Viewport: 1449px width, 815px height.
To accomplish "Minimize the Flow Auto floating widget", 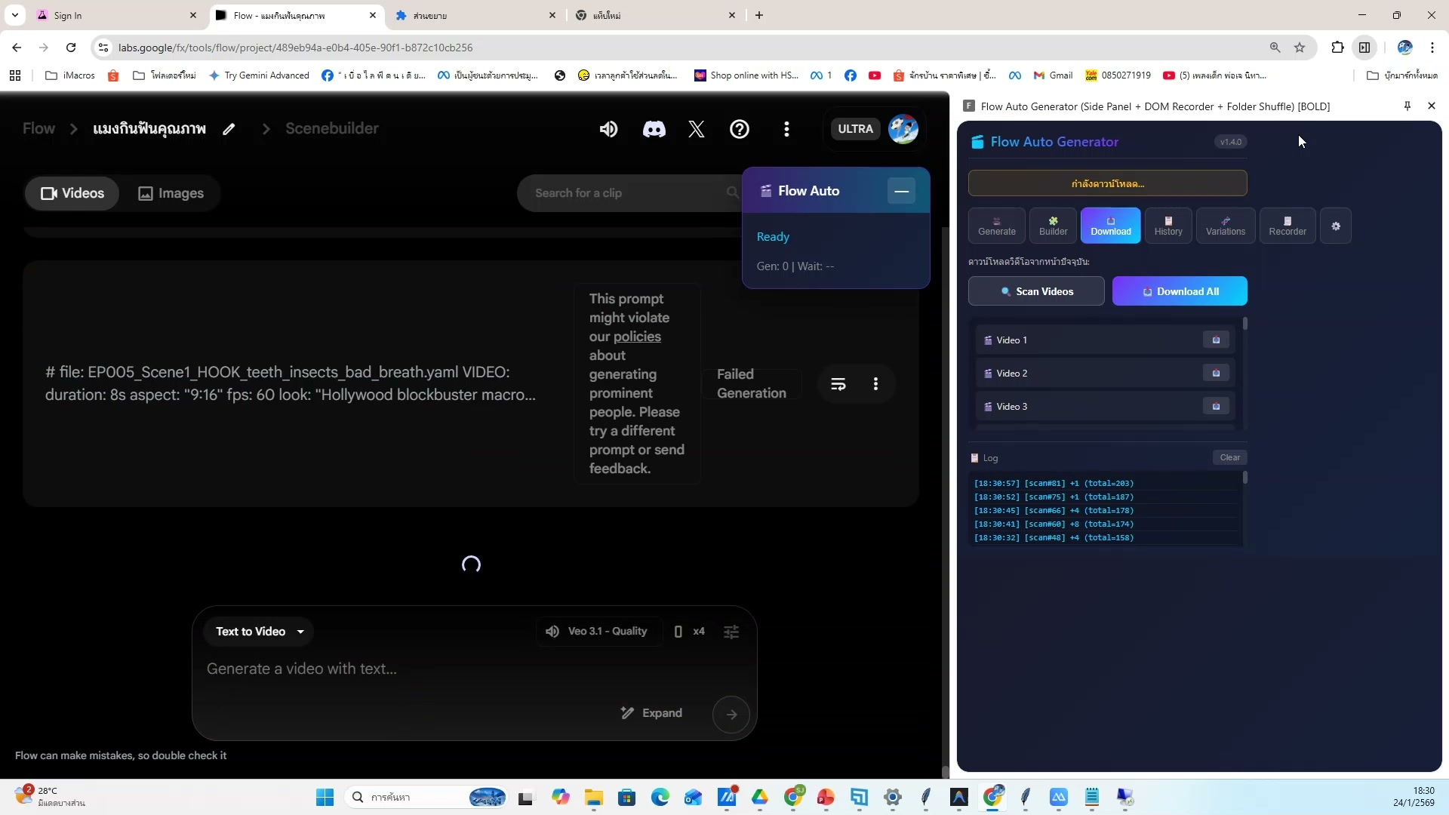I will pos(901,191).
